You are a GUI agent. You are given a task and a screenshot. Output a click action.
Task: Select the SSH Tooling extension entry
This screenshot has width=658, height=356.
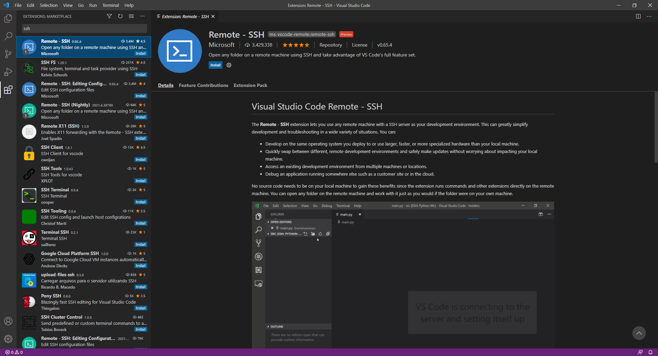click(x=84, y=217)
